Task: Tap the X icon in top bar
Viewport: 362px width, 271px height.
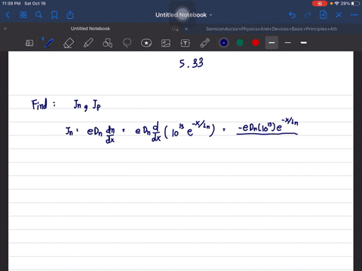Action: [339, 15]
